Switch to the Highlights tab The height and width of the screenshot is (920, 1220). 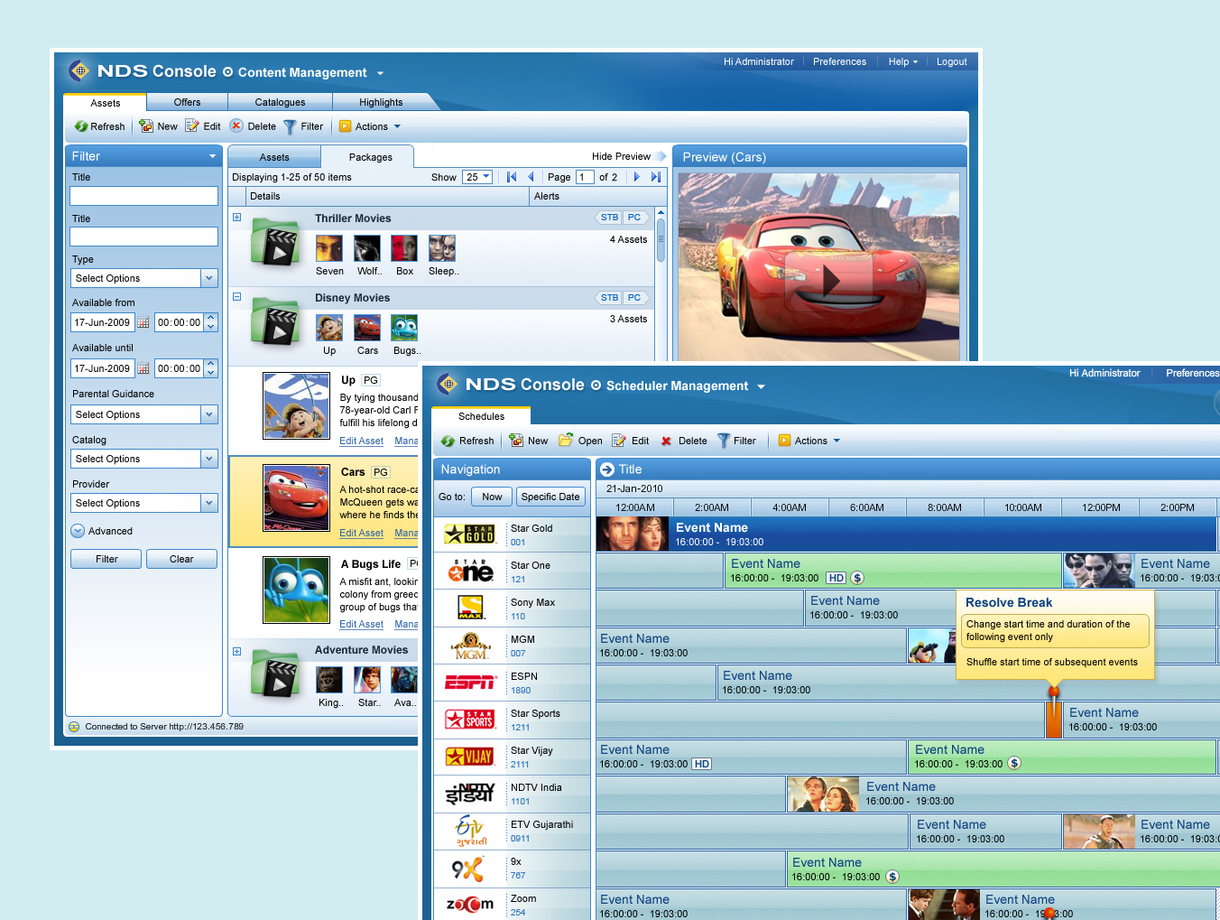[381, 102]
